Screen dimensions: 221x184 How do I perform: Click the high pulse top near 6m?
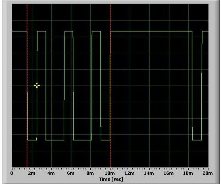[69, 31]
